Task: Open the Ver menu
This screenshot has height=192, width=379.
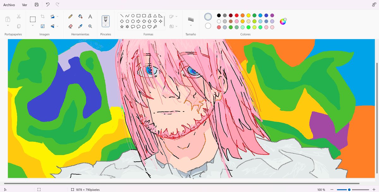Action: tap(25, 5)
